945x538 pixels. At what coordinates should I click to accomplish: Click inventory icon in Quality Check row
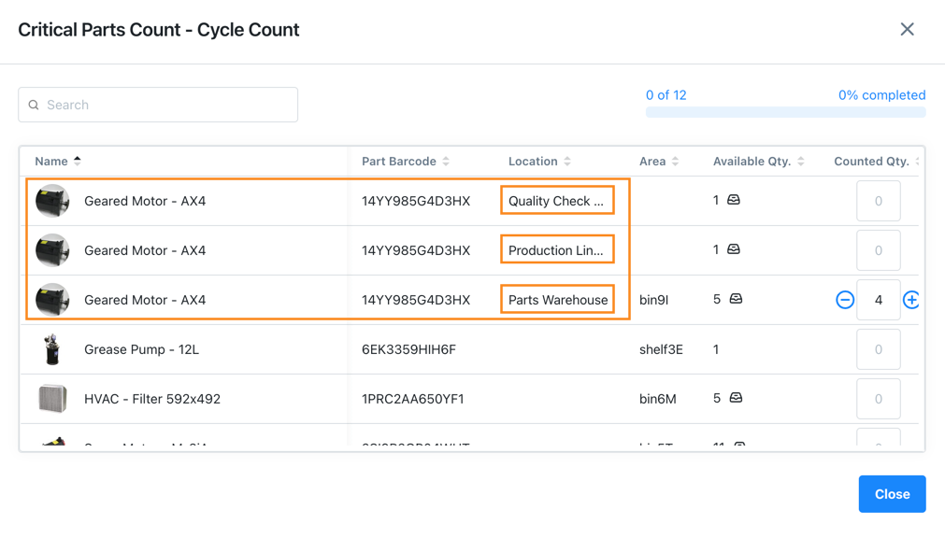(734, 200)
